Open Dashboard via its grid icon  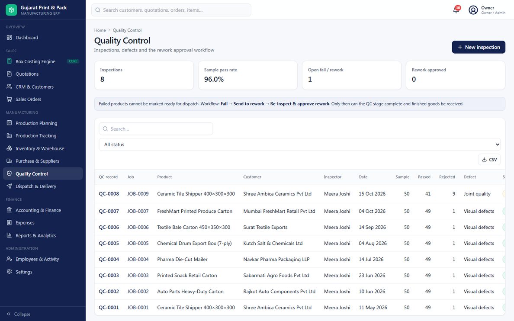(x=9, y=37)
